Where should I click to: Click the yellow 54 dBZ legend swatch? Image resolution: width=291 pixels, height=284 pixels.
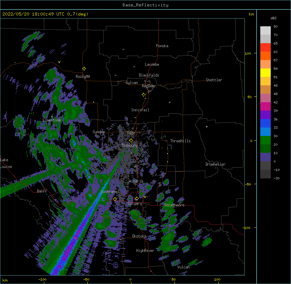[265, 73]
